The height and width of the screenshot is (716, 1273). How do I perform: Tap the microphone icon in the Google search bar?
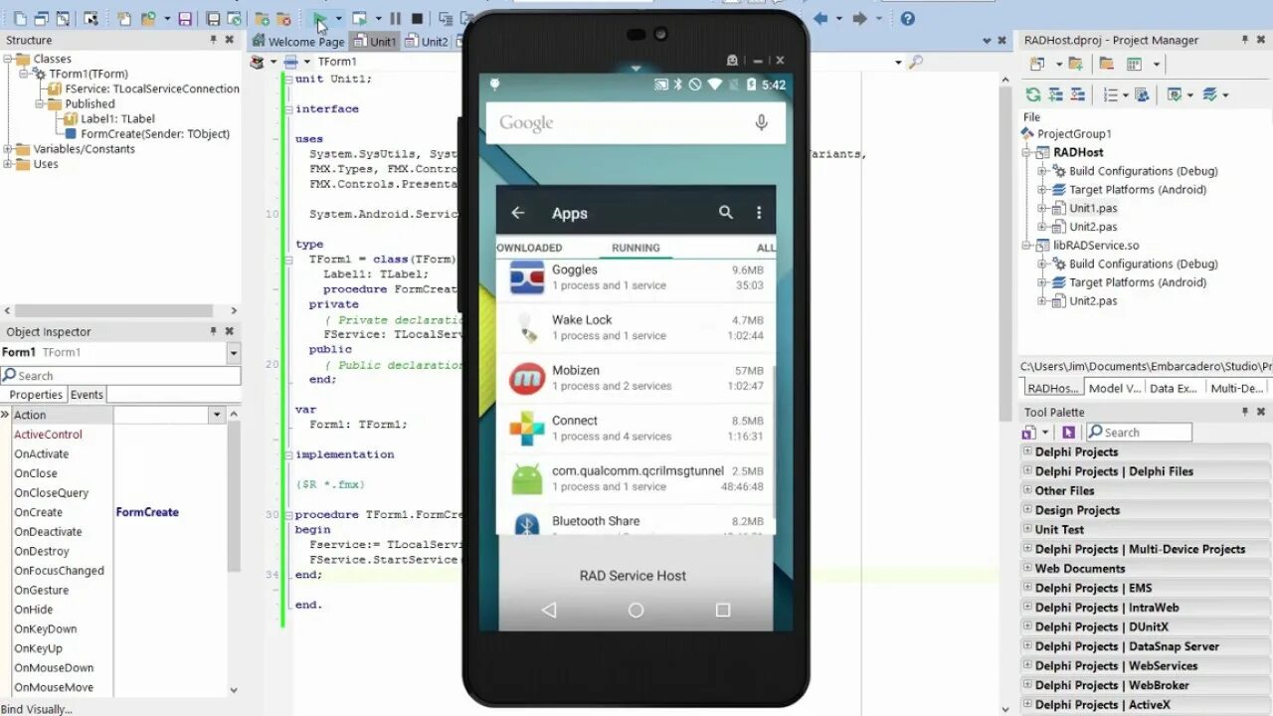click(x=761, y=121)
